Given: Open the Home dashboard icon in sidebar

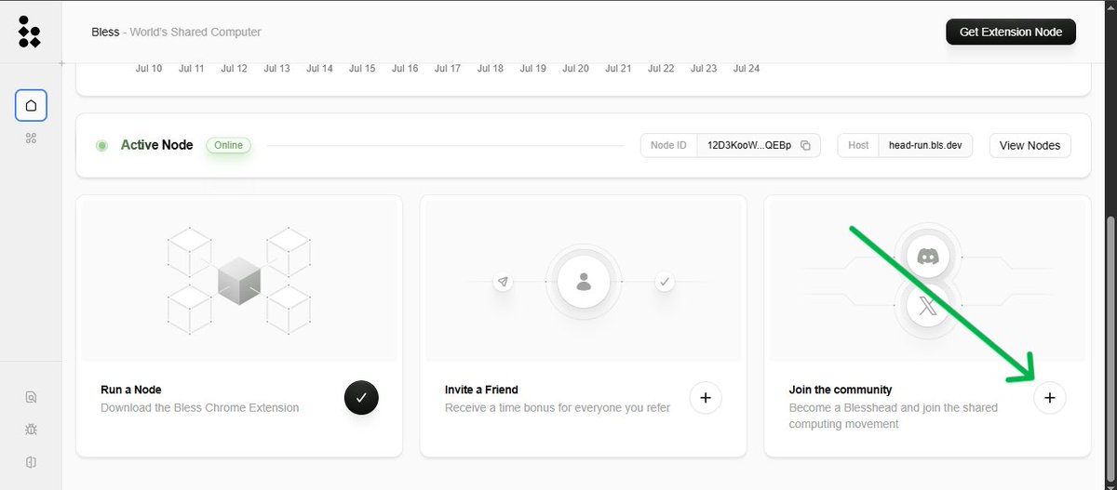Looking at the screenshot, I should point(31,105).
